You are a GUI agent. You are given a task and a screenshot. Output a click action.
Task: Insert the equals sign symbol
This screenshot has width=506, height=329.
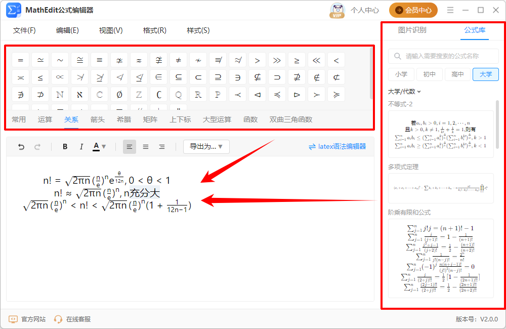(x=21, y=60)
